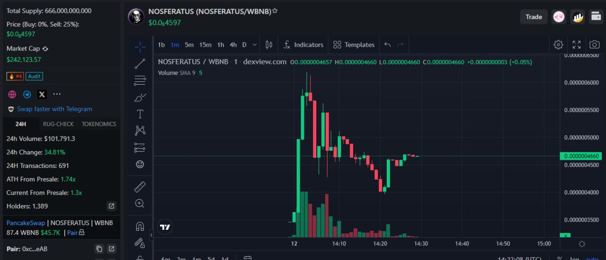Click the Market Cap value $242,123.57
This screenshot has width=606, height=260.
[24, 59]
